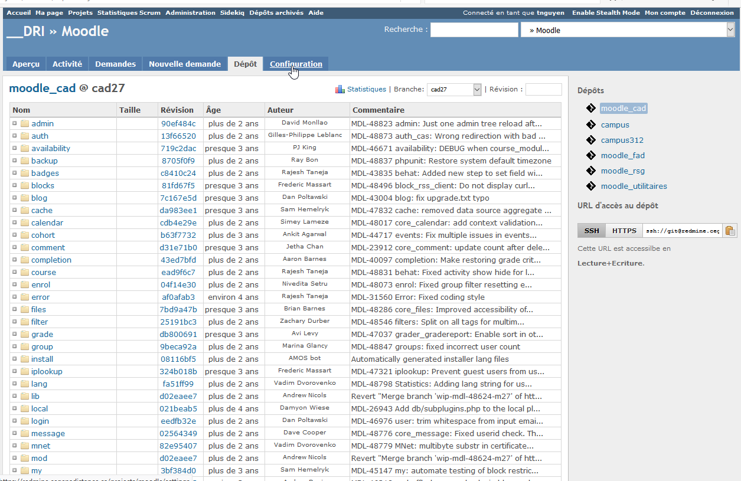Image resolution: width=741 pixels, height=481 pixels.
Task: Click the Recherche search input field
Action: click(474, 30)
